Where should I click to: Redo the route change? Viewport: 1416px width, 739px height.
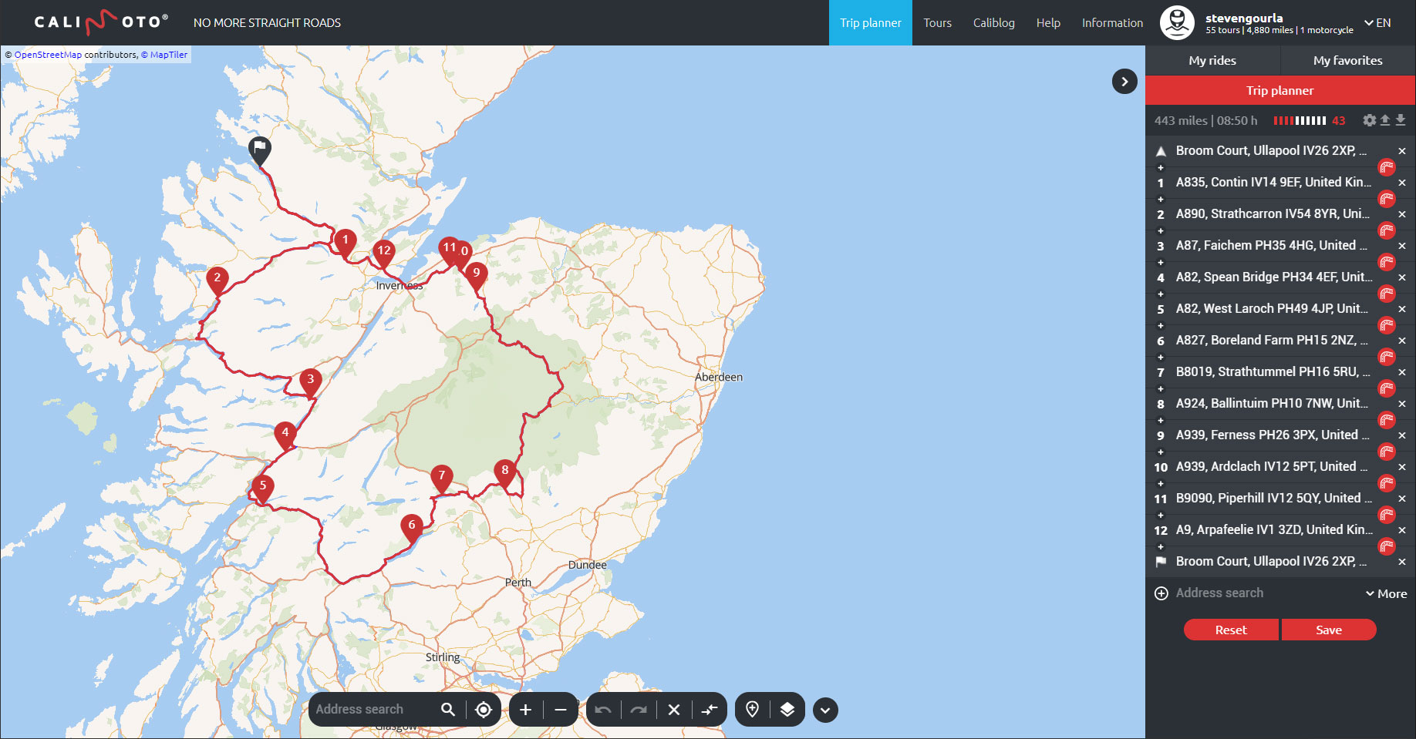coord(639,710)
